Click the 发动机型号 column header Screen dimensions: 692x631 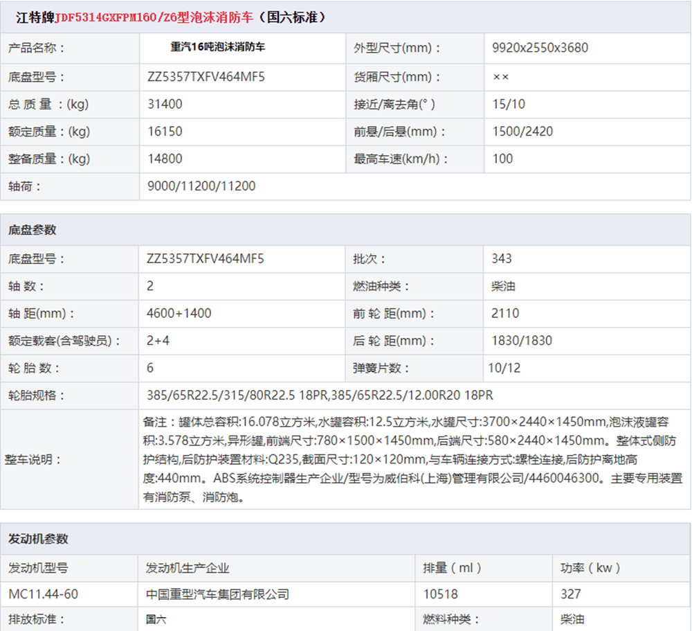[38, 568]
